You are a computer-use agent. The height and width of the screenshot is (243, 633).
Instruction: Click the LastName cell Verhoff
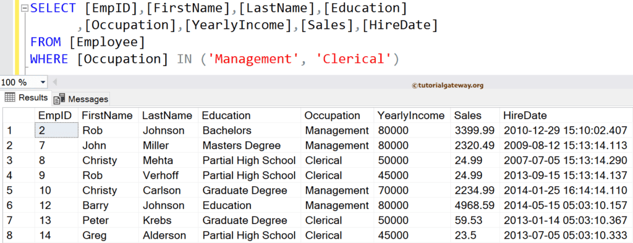pos(168,175)
